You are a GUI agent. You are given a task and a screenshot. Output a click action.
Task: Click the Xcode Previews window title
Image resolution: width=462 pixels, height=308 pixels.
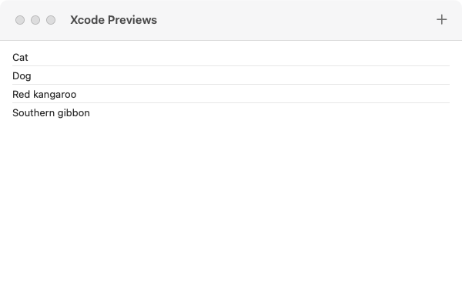113,20
